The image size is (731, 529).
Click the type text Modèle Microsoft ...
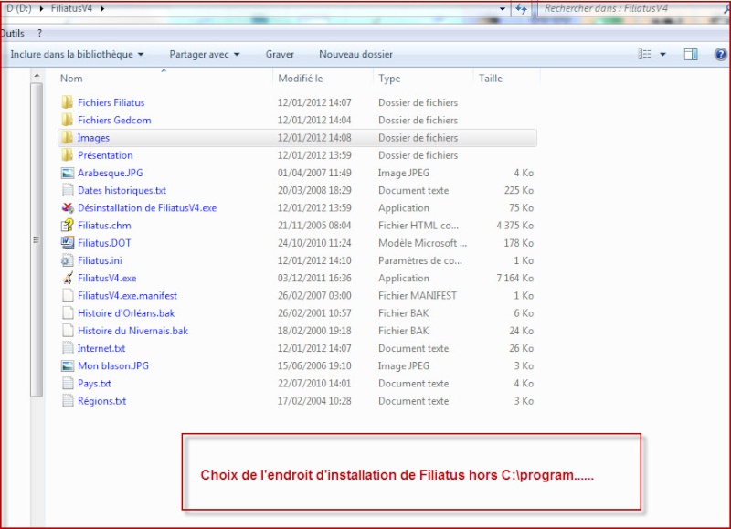tap(422, 243)
